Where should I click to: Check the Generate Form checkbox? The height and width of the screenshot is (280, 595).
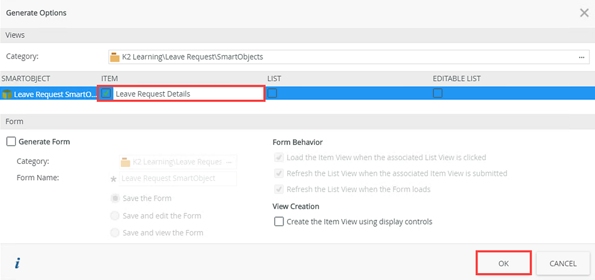(x=11, y=142)
